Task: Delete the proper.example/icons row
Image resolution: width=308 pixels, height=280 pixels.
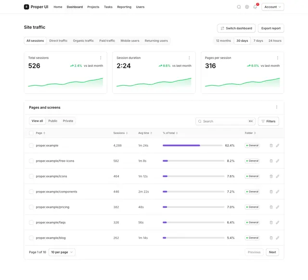Action: pos(271,177)
